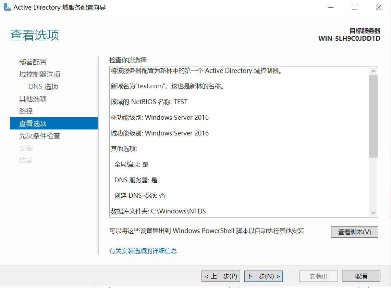391x288 pixels.
Task: Click the 上一步(P) button
Action: click(x=220, y=276)
